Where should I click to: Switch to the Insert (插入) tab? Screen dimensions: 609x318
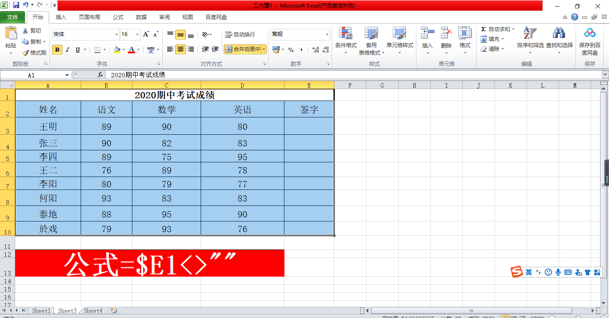click(x=61, y=17)
